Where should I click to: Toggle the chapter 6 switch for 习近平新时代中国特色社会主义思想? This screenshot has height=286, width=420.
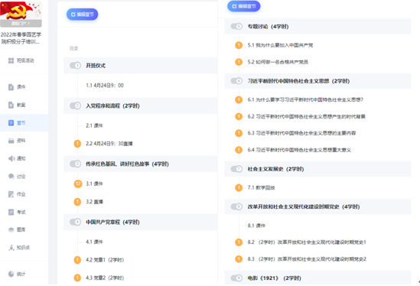pos(236,81)
